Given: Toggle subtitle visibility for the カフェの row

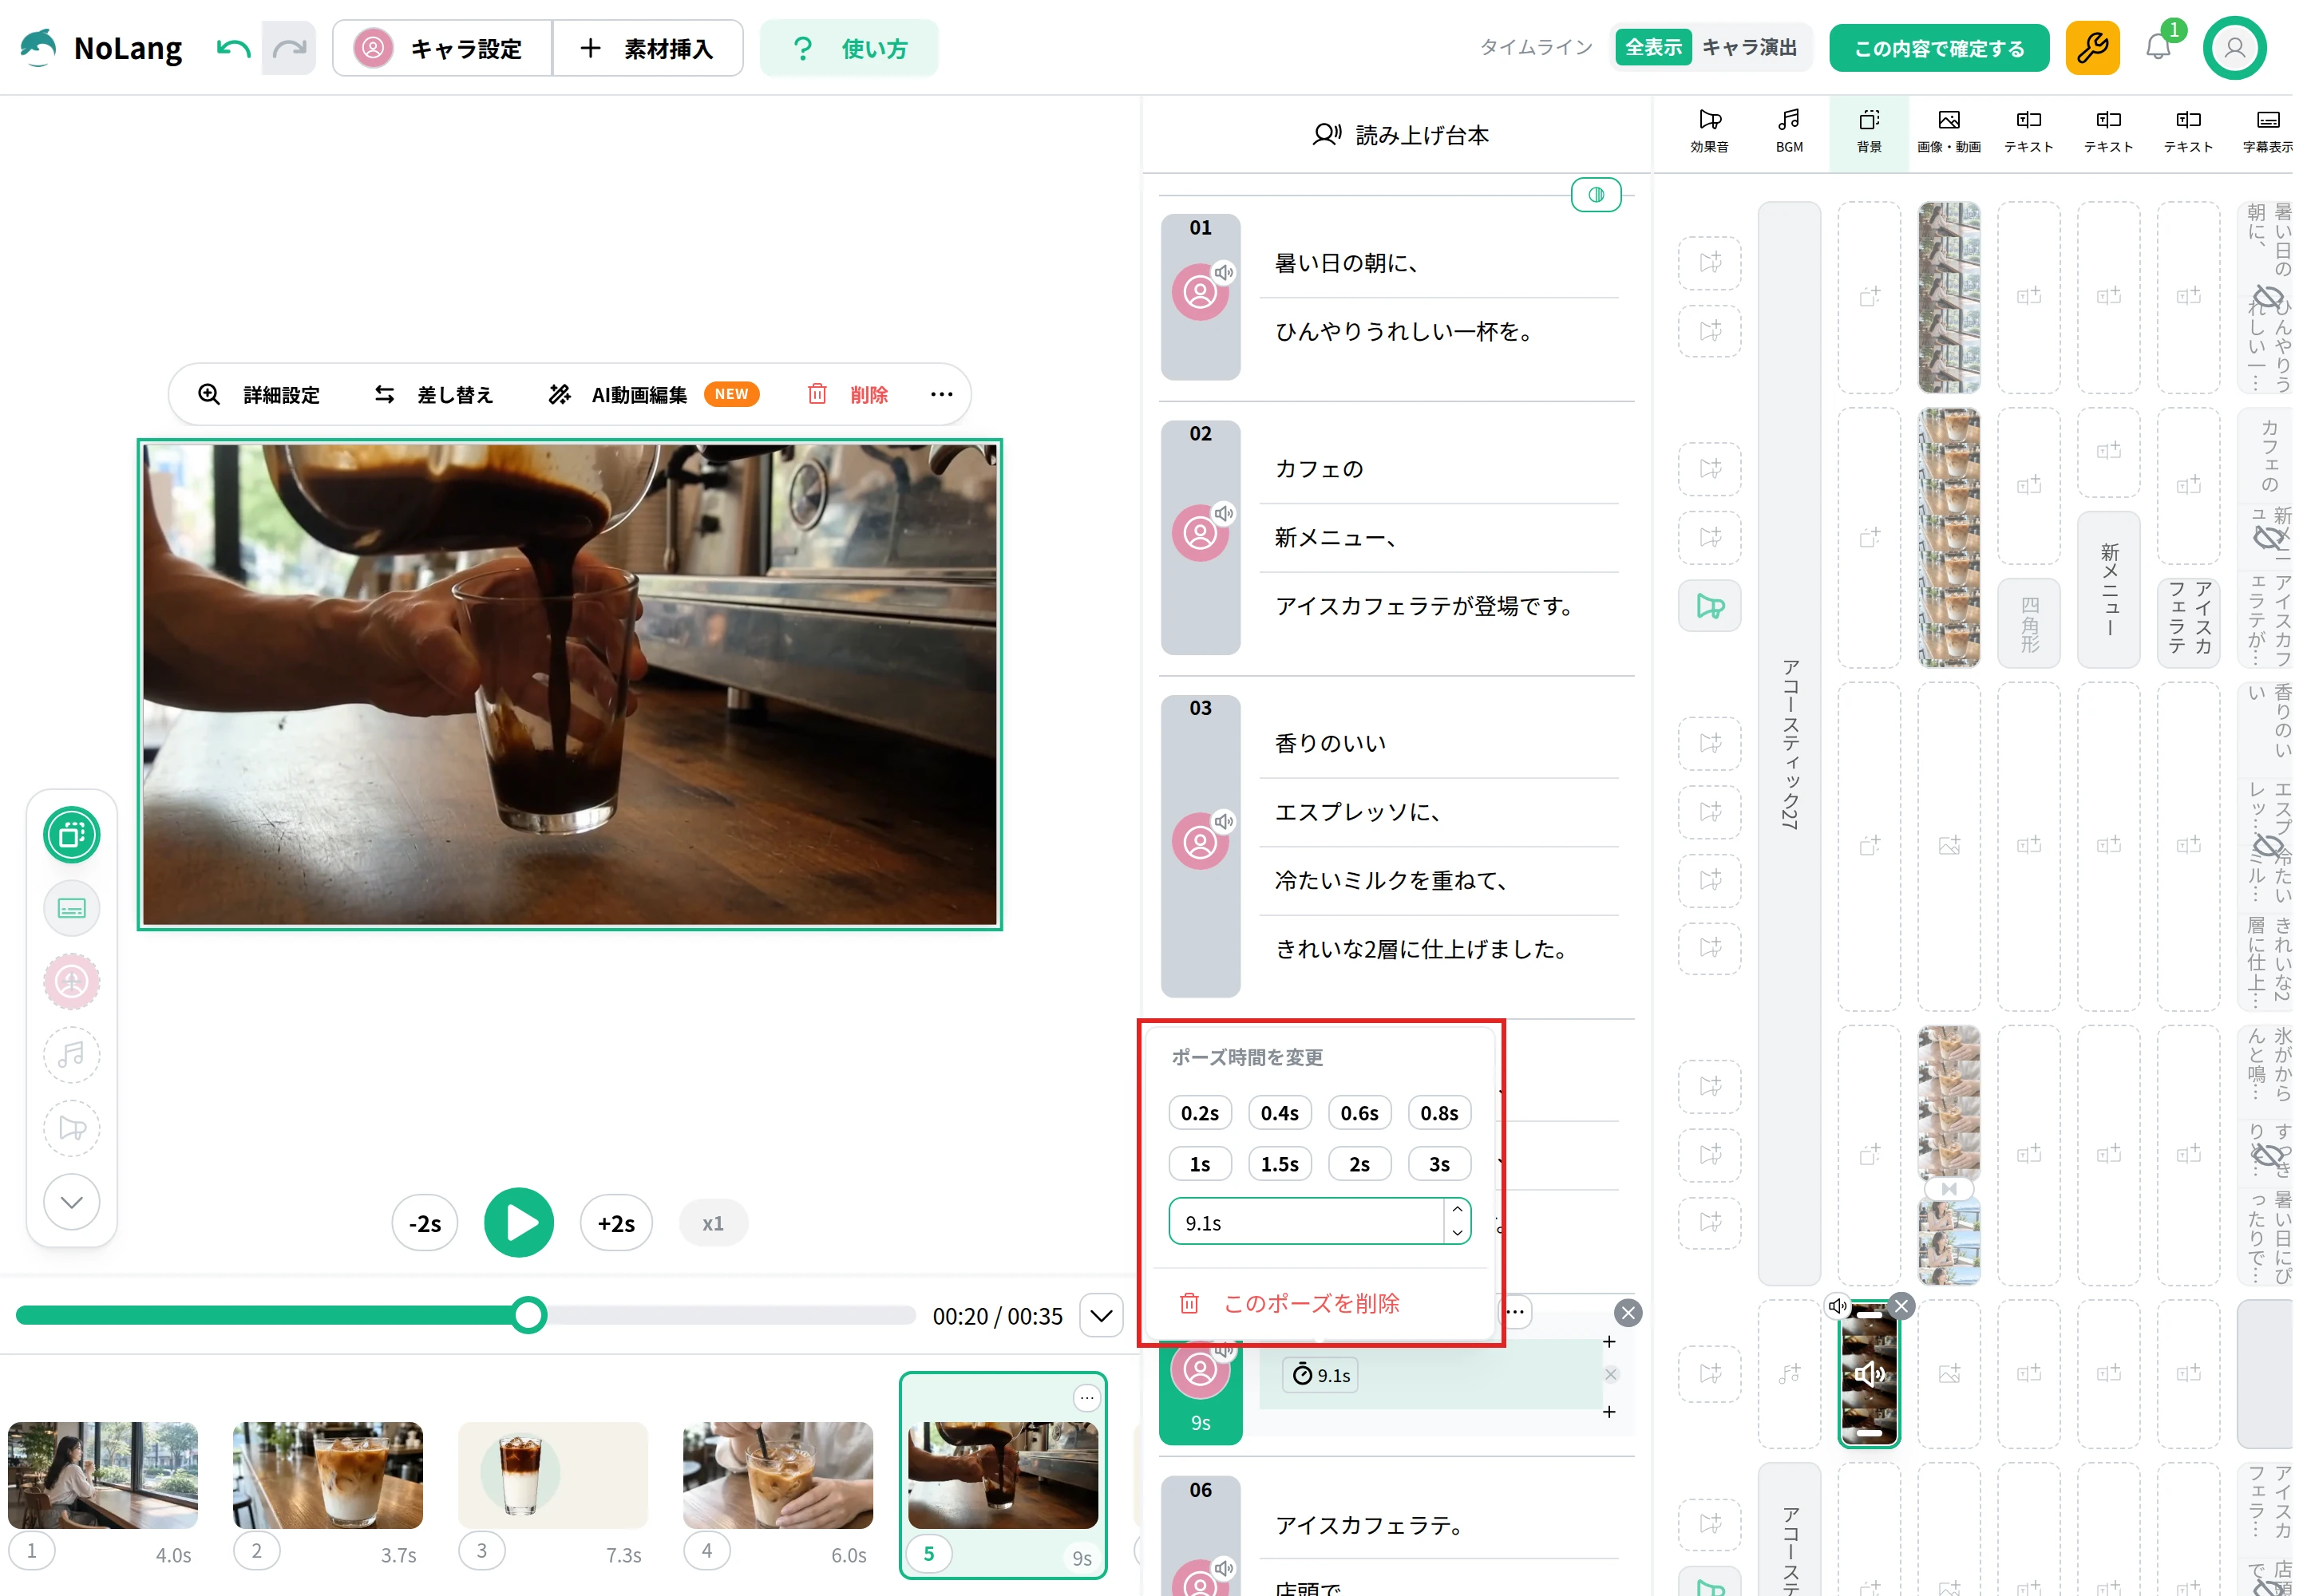Looking at the screenshot, I should [2267, 538].
